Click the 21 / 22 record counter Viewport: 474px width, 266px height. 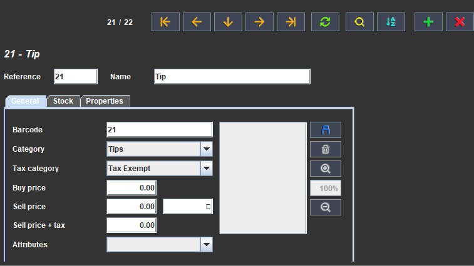pos(120,22)
